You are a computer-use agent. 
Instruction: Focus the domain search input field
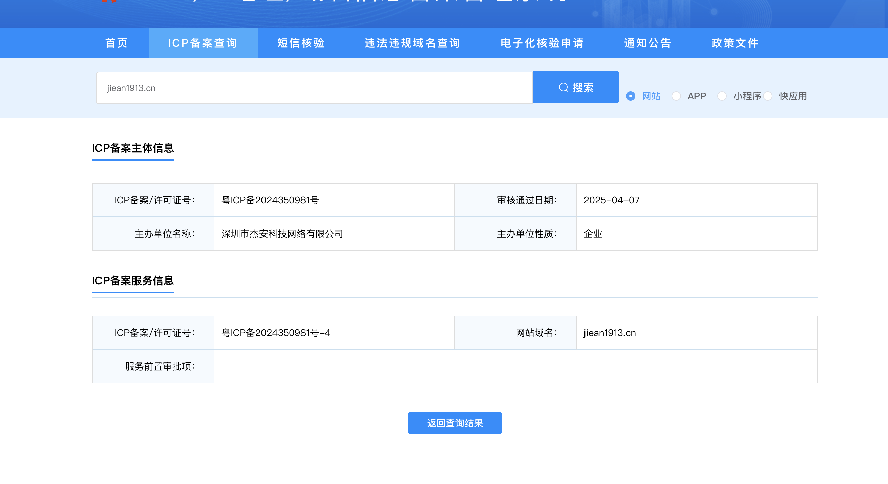point(314,88)
